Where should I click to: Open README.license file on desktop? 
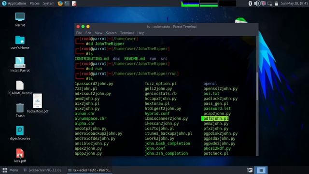click(x=20, y=88)
